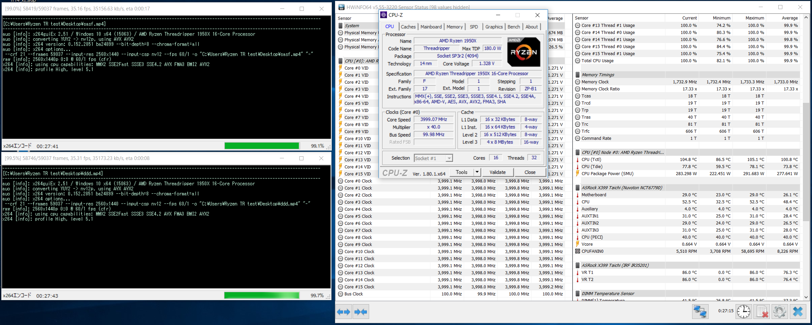Click the blue X close sensors icon

pos(798,311)
